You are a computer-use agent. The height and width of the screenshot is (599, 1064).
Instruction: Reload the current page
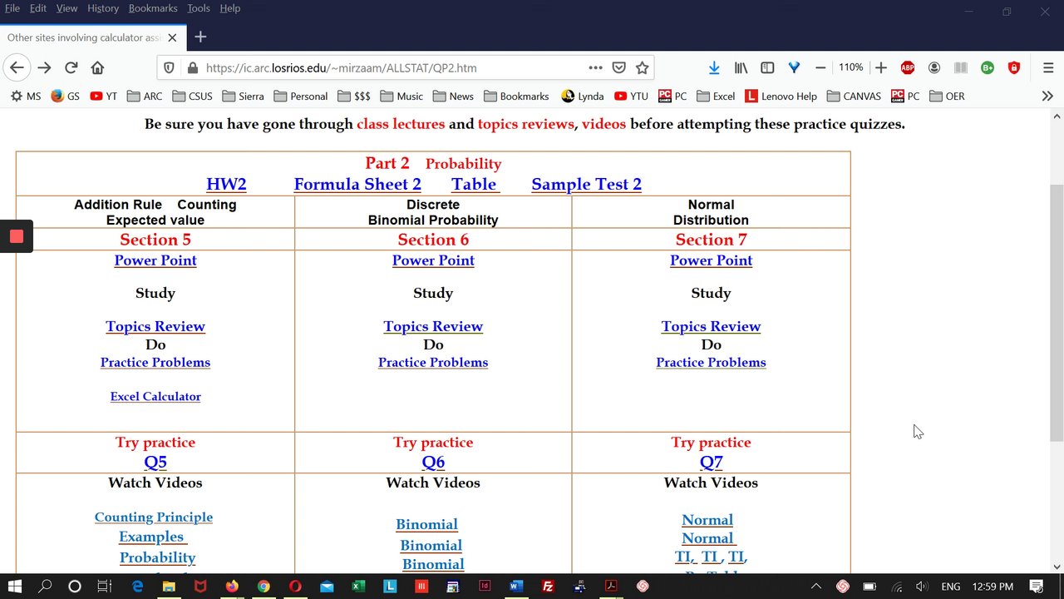(71, 67)
